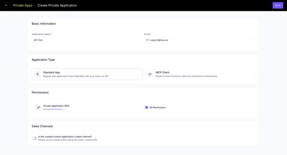
Task: Uncheck the All Permissions checkbox
Action: [x=146, y=107]
